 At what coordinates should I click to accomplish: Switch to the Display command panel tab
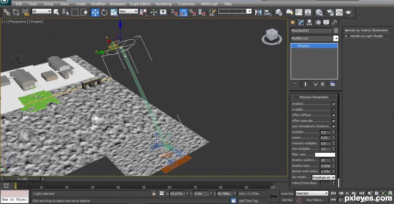coord(326,23)
